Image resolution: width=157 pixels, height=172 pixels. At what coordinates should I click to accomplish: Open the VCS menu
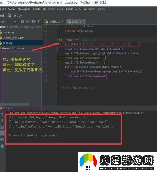coord(78,9)
